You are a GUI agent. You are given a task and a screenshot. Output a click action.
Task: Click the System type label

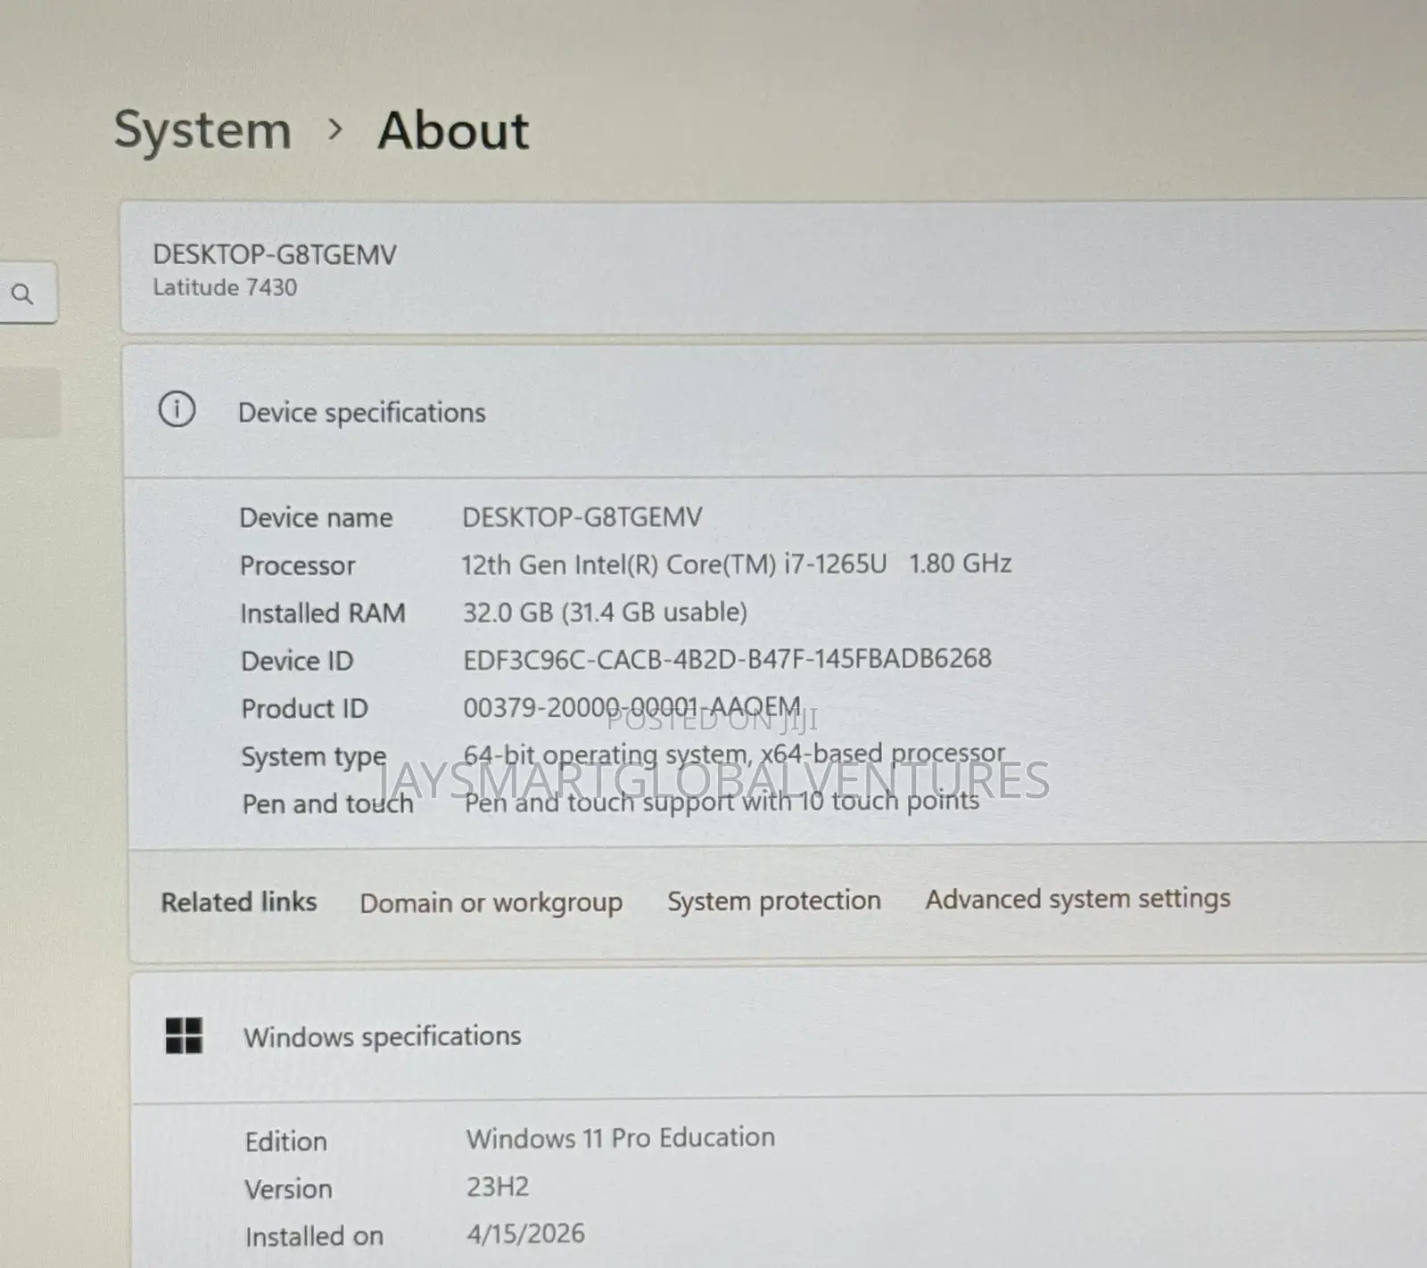[314, 757]
